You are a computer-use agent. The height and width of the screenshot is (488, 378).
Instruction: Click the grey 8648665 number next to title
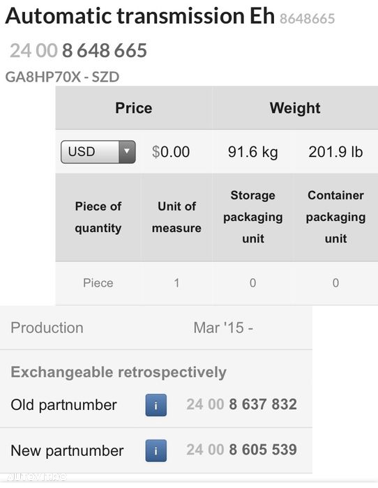click(x=308, y=19)
